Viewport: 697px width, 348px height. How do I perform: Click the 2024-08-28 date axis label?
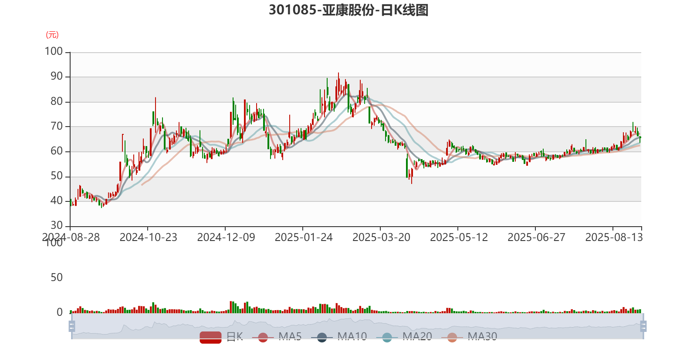tap(71, 237)
